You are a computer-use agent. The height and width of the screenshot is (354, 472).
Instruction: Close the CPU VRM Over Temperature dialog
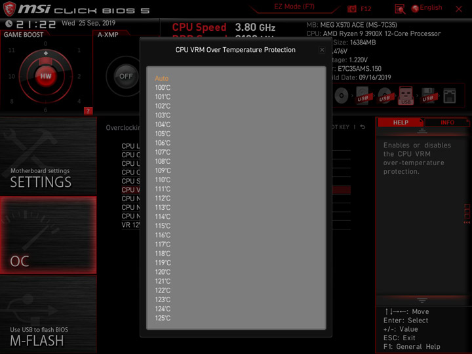pos(322,50)
